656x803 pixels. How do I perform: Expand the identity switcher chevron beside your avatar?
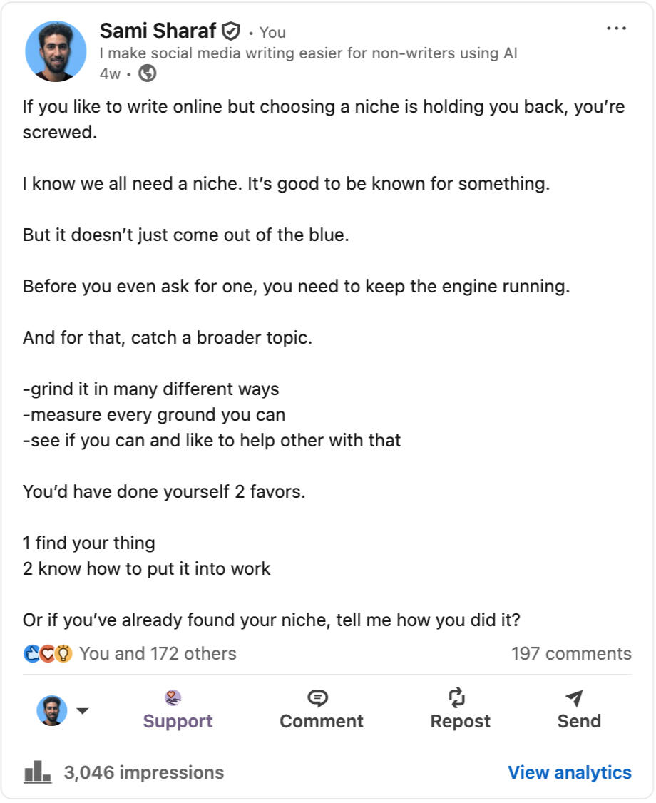[x=83, y=710]
